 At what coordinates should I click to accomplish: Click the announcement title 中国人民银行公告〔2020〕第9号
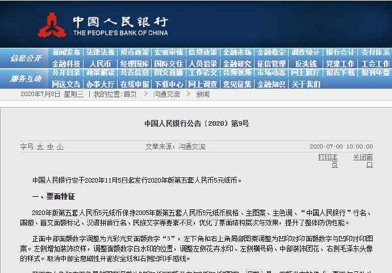tap(197, 123)
